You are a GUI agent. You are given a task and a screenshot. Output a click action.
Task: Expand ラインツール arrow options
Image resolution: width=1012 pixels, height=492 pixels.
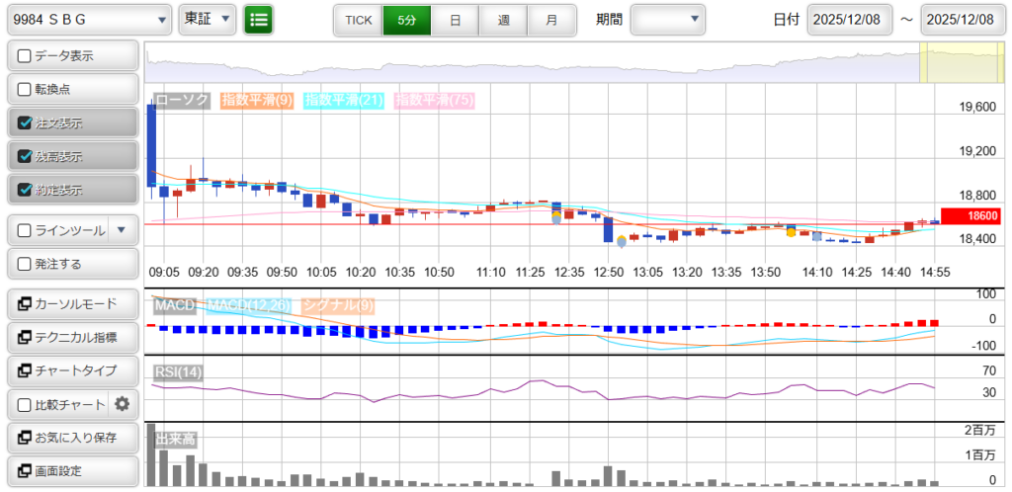pos(122,230)
